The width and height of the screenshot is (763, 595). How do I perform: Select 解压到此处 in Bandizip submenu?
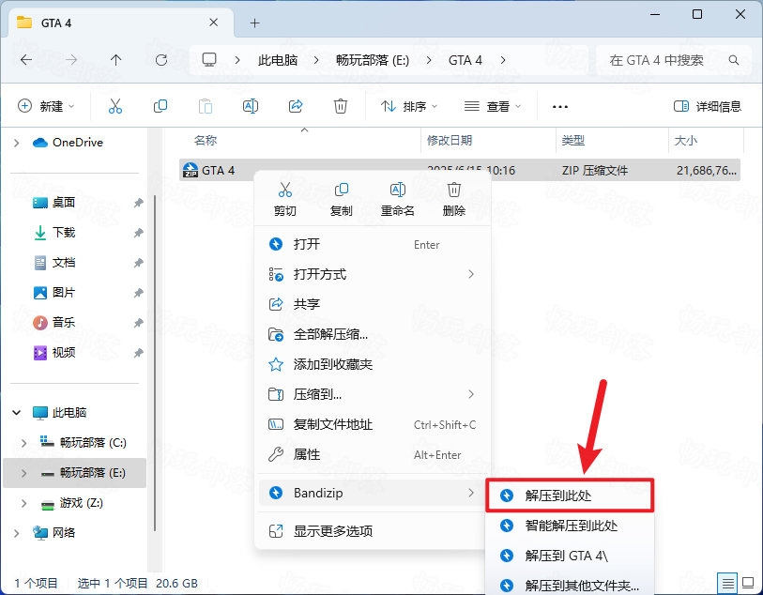tap(570, 496)
